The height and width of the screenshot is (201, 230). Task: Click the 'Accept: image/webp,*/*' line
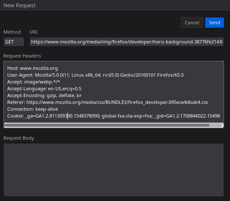coord(34,82)
